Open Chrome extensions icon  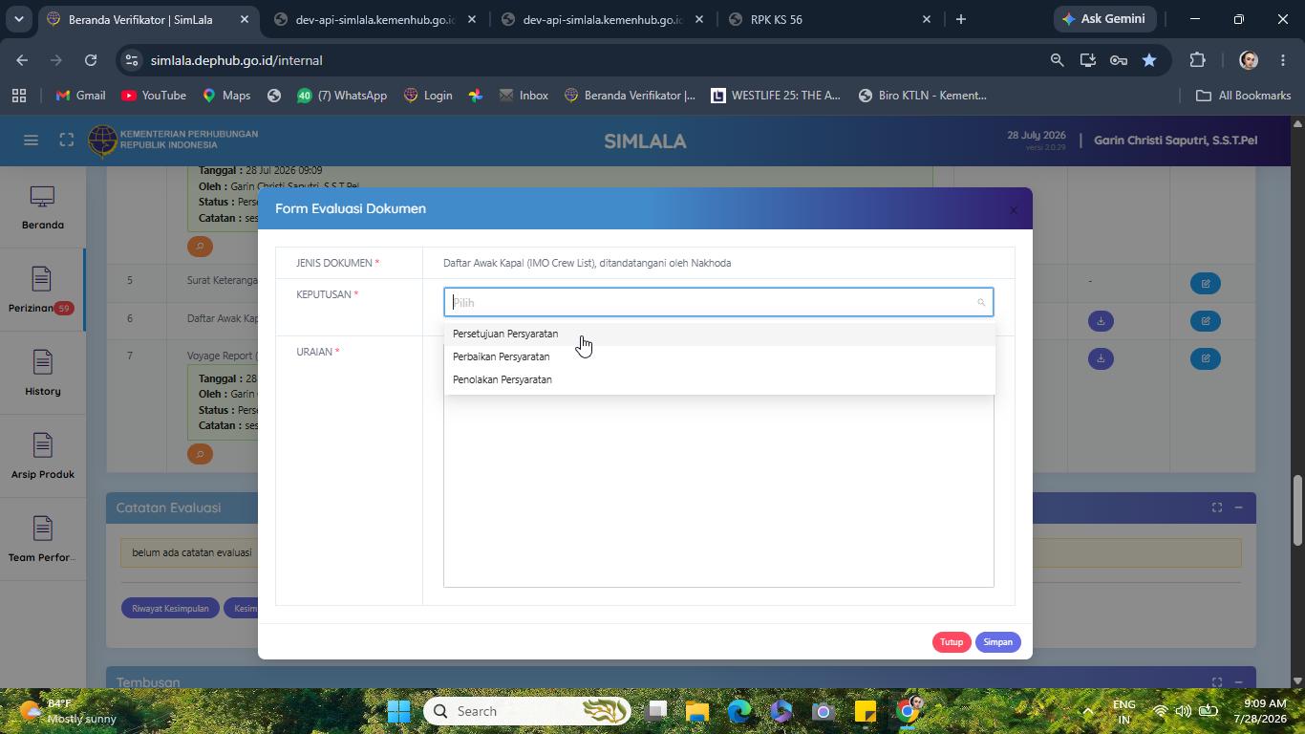click(1197, 60)
